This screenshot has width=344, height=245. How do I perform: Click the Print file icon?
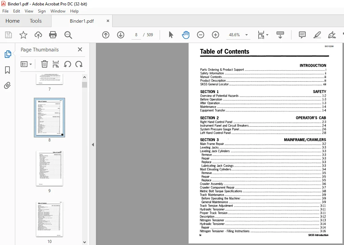[53, 35]
